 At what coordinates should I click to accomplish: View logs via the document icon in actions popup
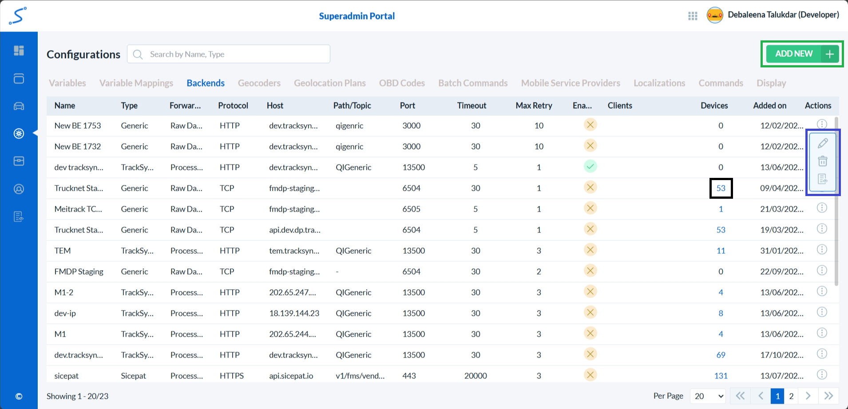pyautogui.click(x=823, y=179)
